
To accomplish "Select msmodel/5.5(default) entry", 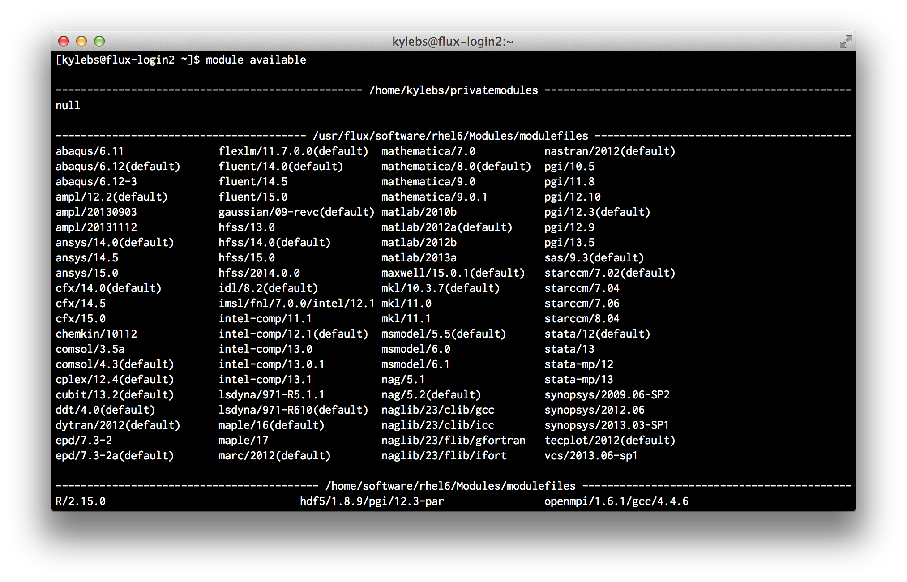I will (444, 334).
